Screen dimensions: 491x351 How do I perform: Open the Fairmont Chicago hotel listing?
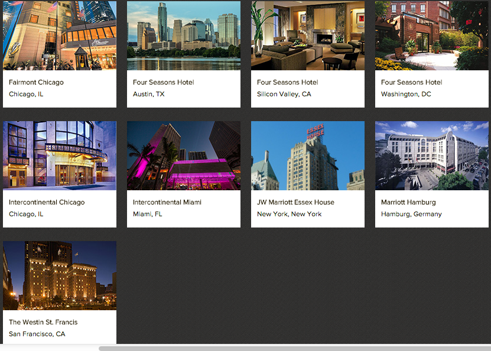35,82
